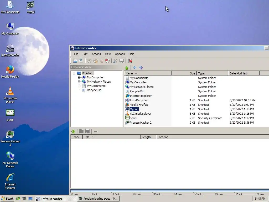Click the gray new folder project icon
Screen dimensions: 269x202
point(81,132)
